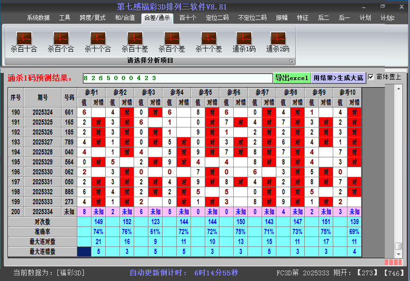
Task: Switch to the 定位二码 tab
Action: point(217,18)
